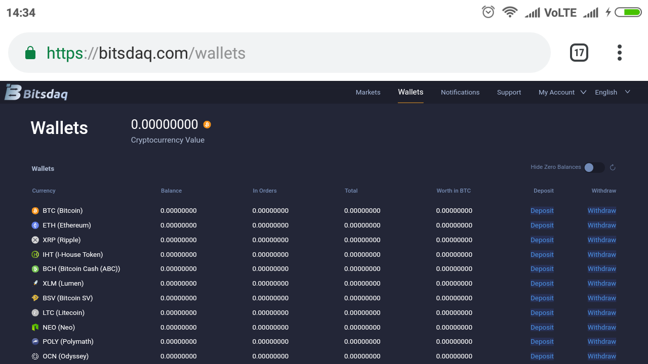
Task: Click Deposit for BTC Bitcoin
Action: coord(542,210)
